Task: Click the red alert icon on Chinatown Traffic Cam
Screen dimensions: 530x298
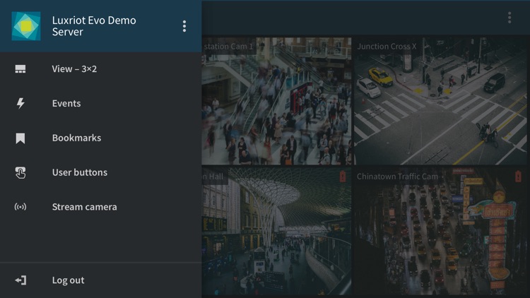Action: tap(518, 177)
